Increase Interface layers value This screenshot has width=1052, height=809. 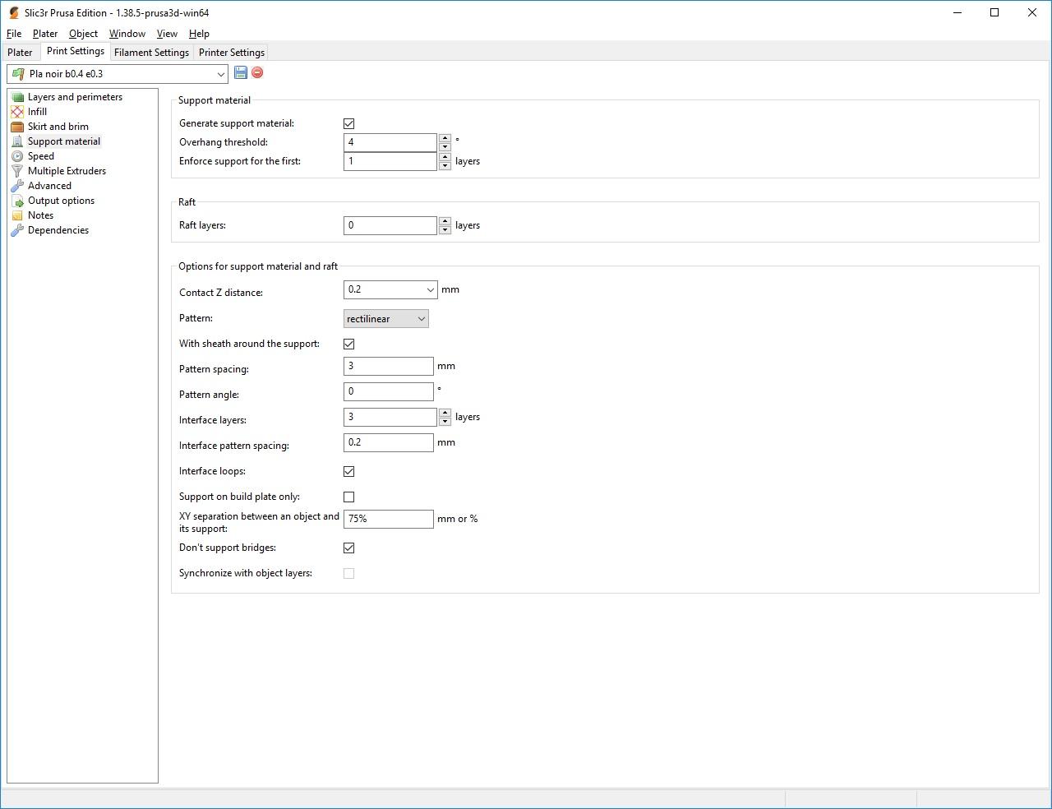(x=445, y=413)
